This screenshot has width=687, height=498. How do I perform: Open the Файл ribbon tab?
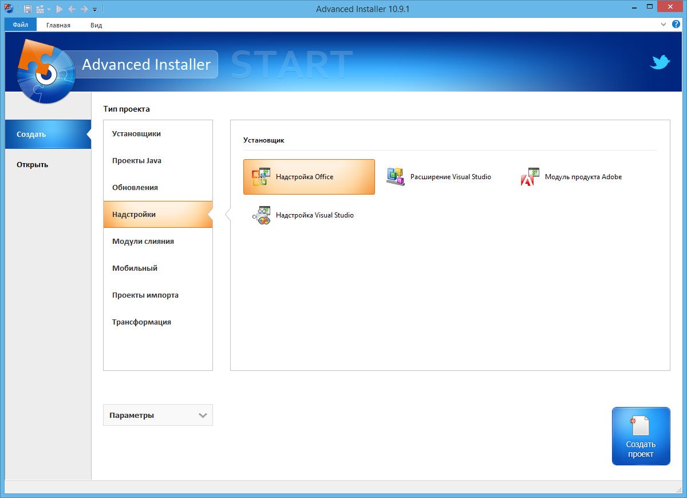click(21, 25)
